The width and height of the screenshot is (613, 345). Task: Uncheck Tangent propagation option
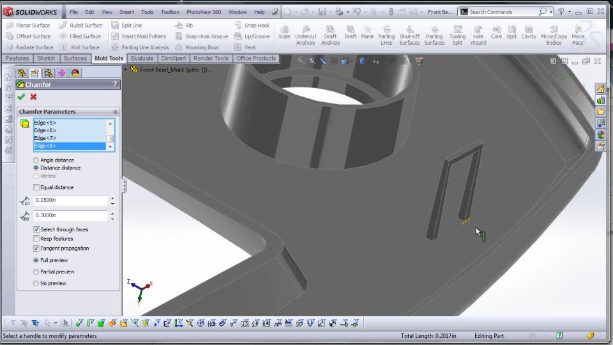click(x=36, y=249)
